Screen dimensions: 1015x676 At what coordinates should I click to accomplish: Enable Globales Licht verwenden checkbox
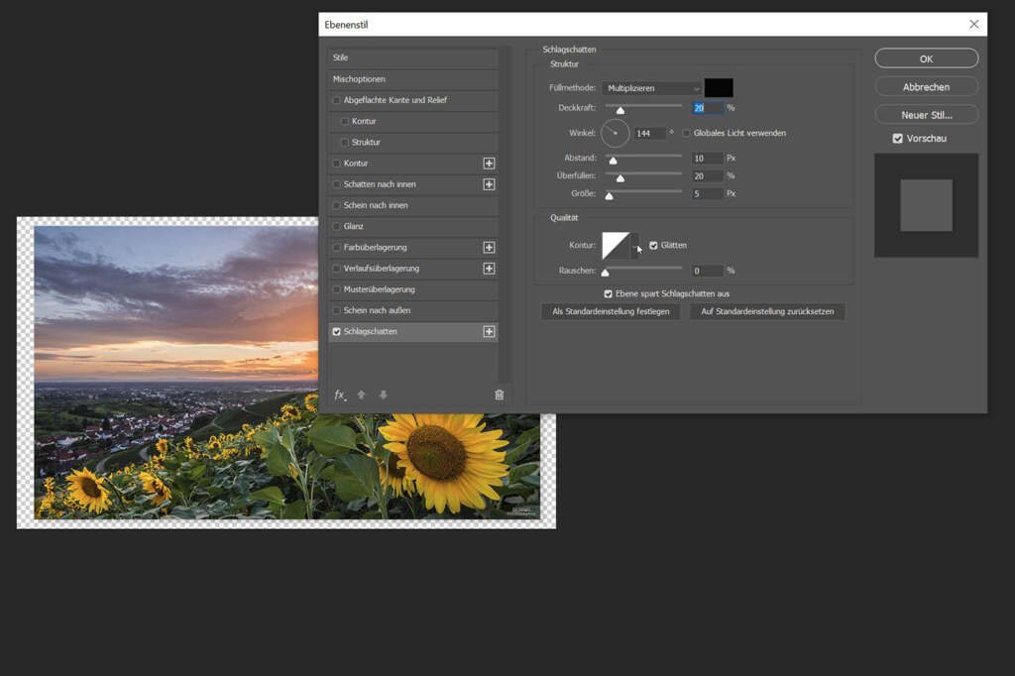click(x=686, y=133)
